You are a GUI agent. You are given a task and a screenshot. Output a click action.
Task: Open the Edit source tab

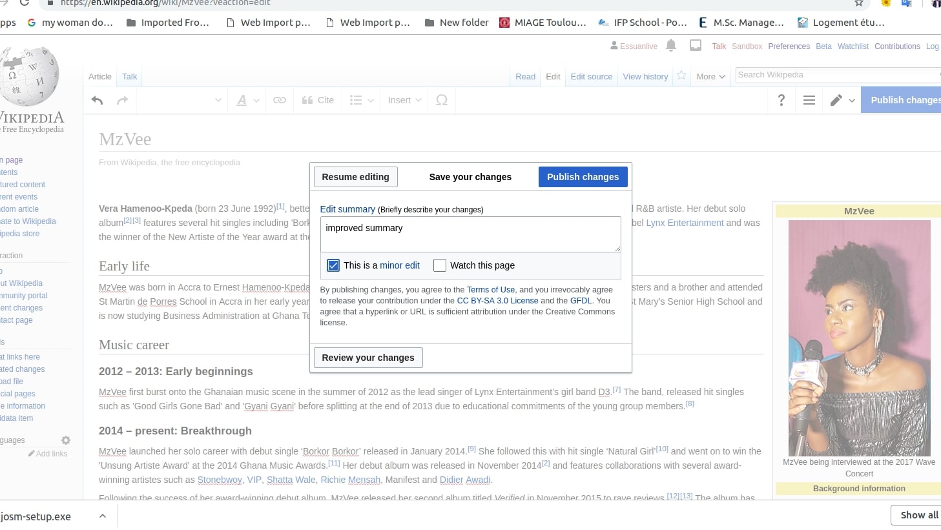point(592,77)
